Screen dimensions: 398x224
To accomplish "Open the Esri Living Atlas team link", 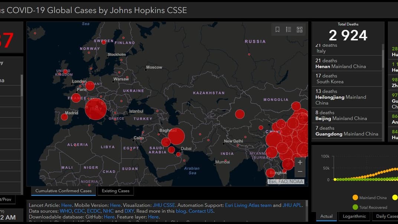I will tap(248, 205).
